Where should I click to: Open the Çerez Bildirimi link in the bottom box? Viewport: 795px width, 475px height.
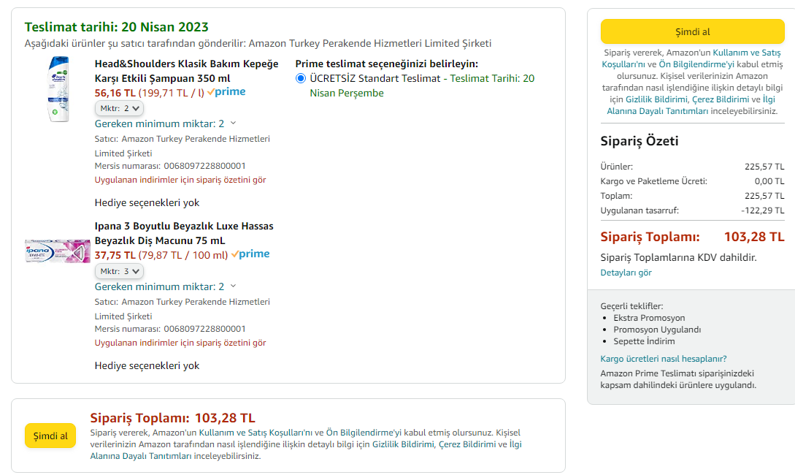coord(467,444)
